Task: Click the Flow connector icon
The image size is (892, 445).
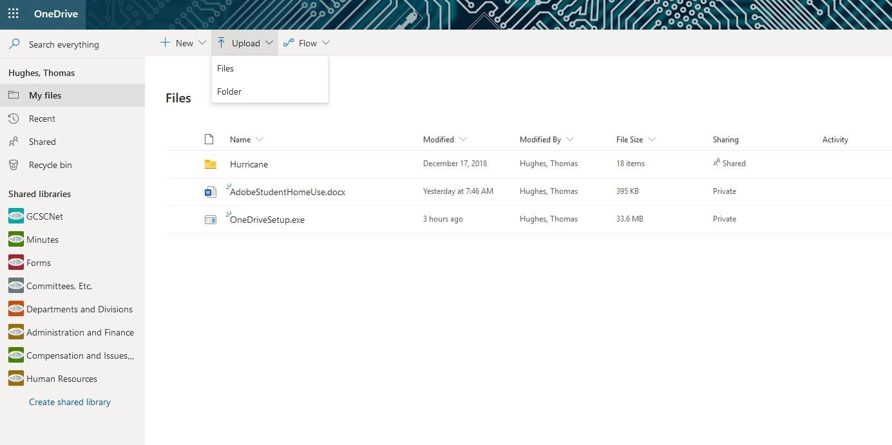Action: point(289,43)
